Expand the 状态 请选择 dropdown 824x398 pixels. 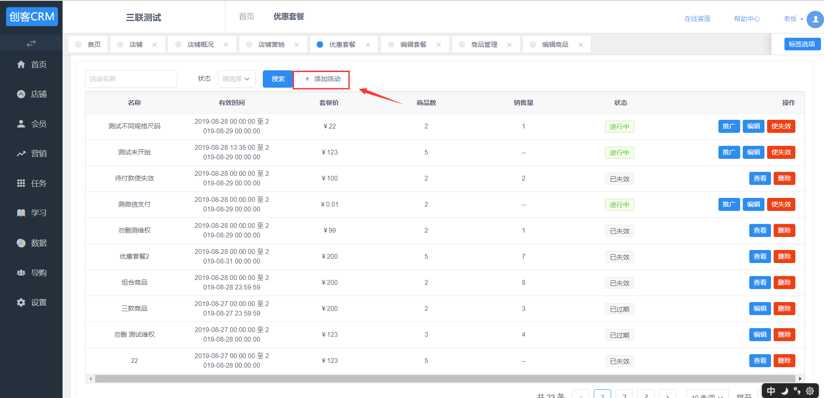[x=236, y=79]
